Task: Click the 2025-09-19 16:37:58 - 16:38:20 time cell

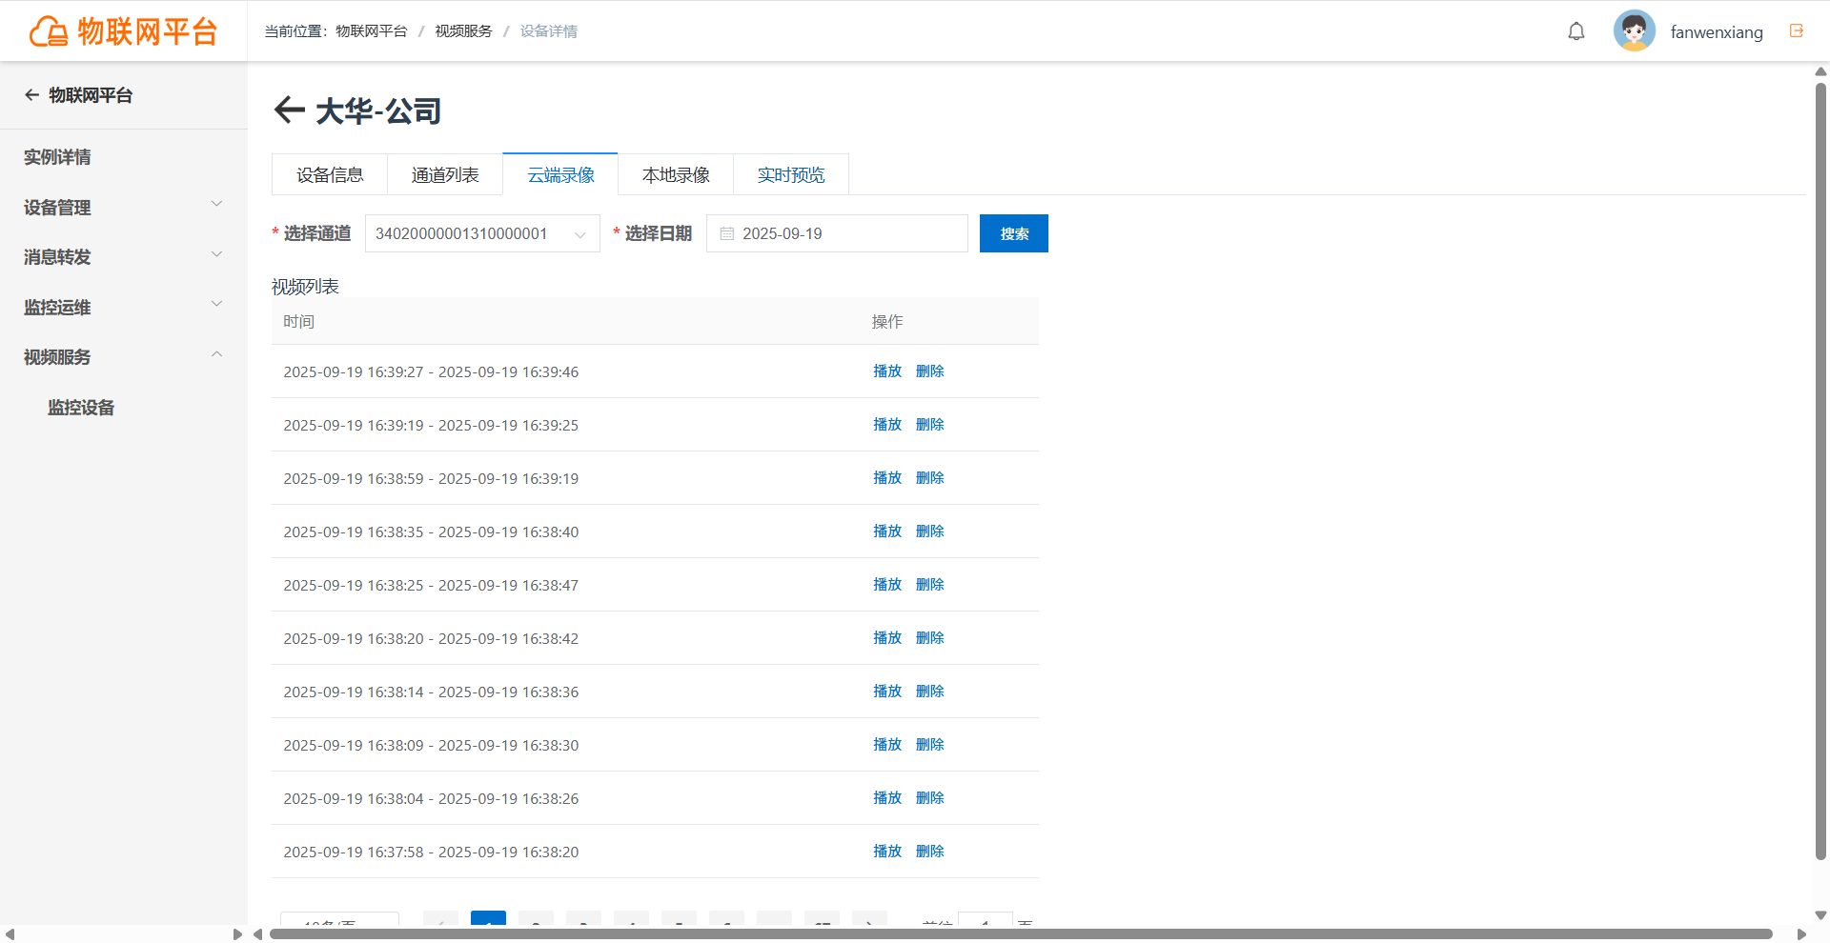Action: 431,852
